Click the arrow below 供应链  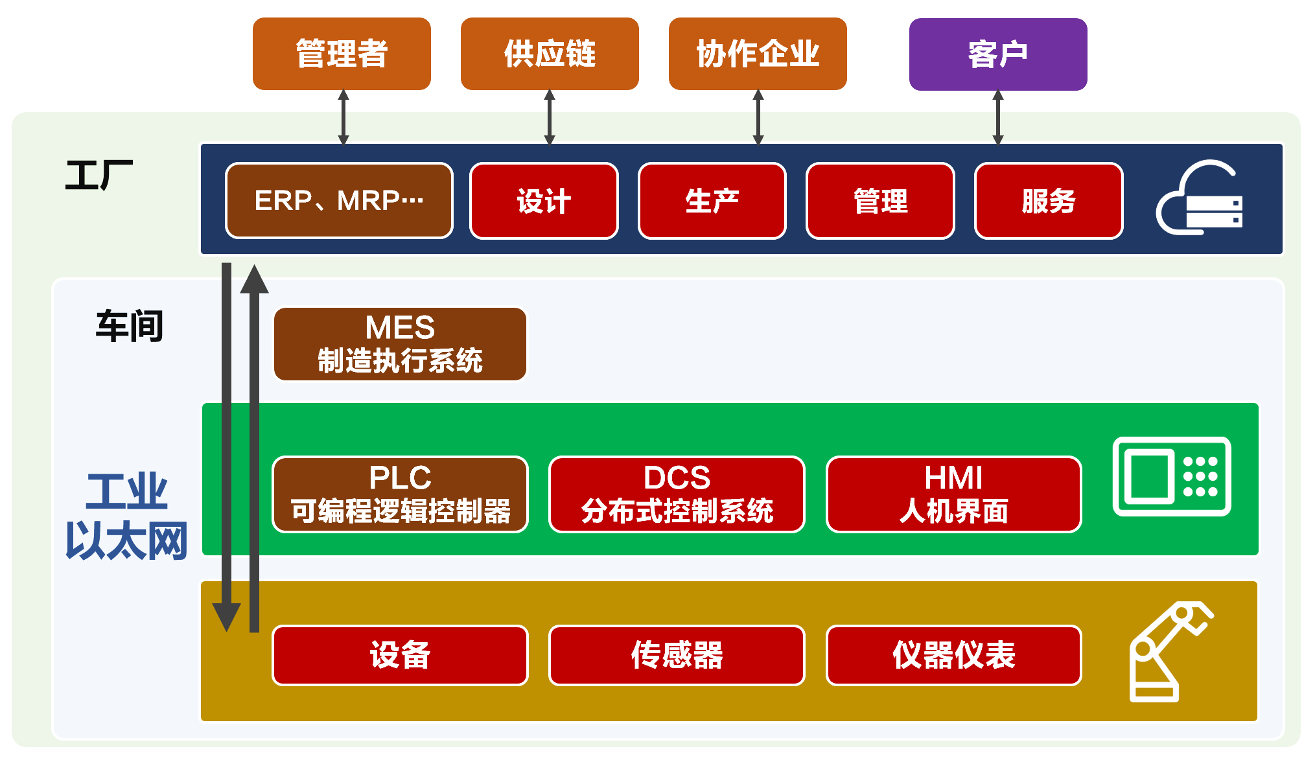pyautogui.click(x=550, y=117)
